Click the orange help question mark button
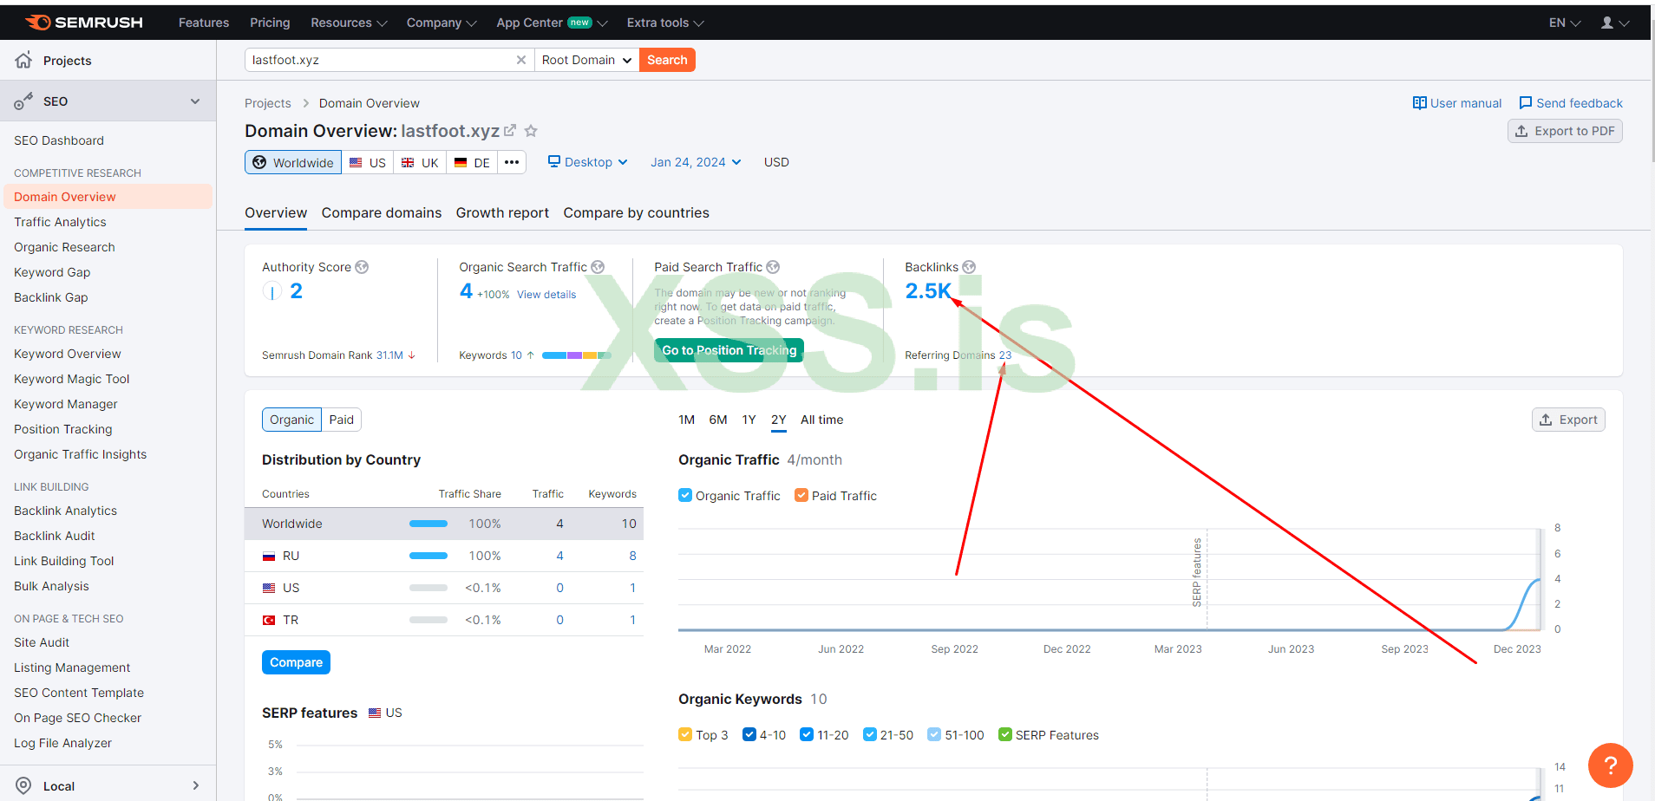Image resolution: width=1655 pixels, height=801 pixels. (1610, 765)
